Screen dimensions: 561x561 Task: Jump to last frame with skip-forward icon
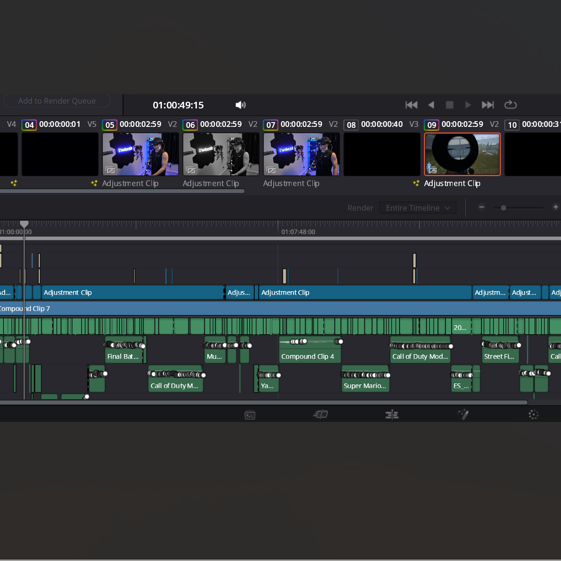[488, 105]
